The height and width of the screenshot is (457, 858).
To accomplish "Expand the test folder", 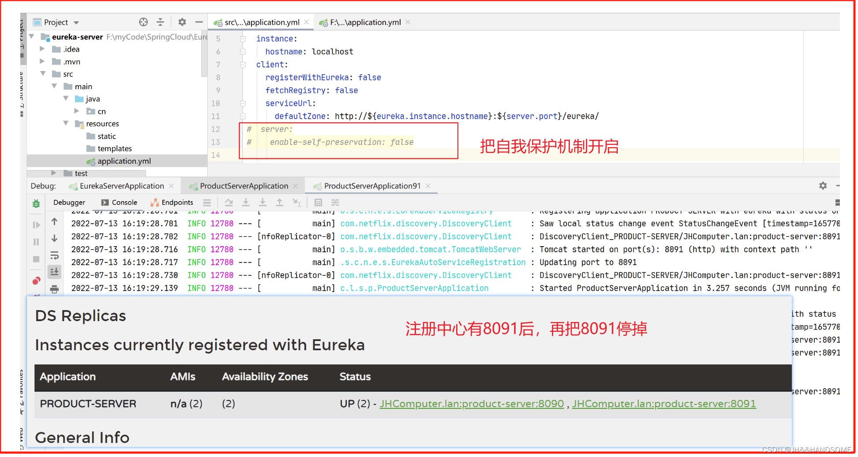I will (54, 173).
